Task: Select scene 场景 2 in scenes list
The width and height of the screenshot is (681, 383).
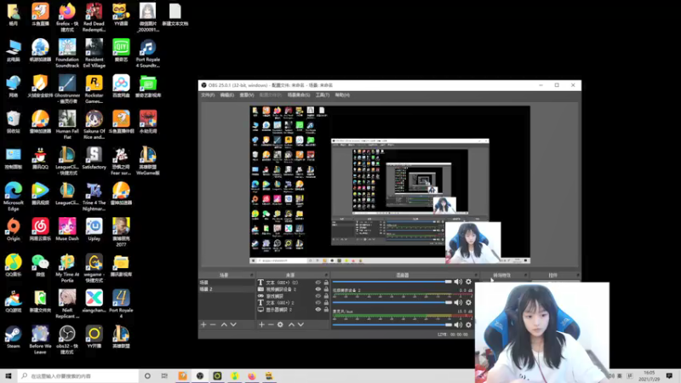Action: point(226,289)
